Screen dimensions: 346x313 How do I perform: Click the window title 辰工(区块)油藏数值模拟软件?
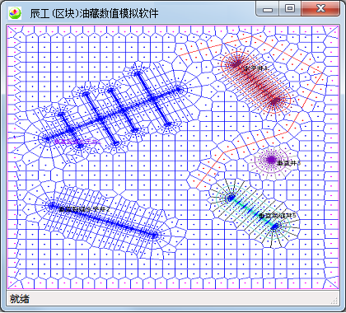point(94,13)
